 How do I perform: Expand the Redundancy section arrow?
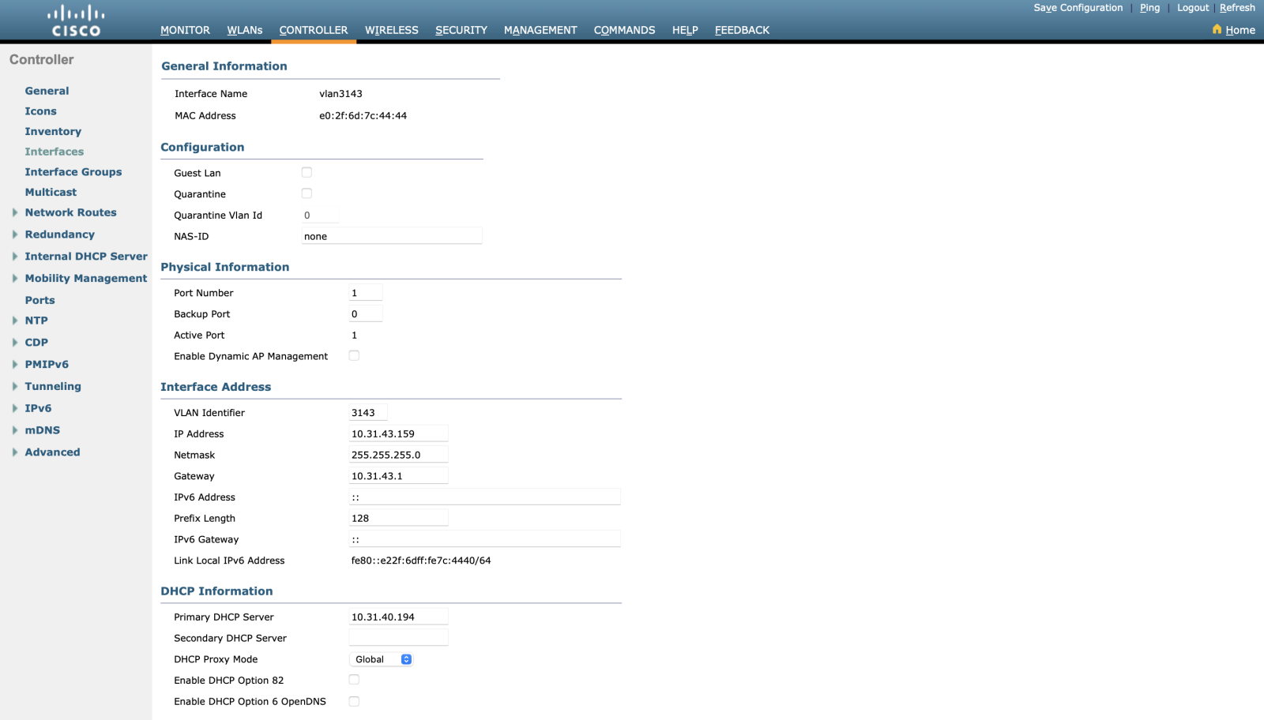click(x=15, y=234)
